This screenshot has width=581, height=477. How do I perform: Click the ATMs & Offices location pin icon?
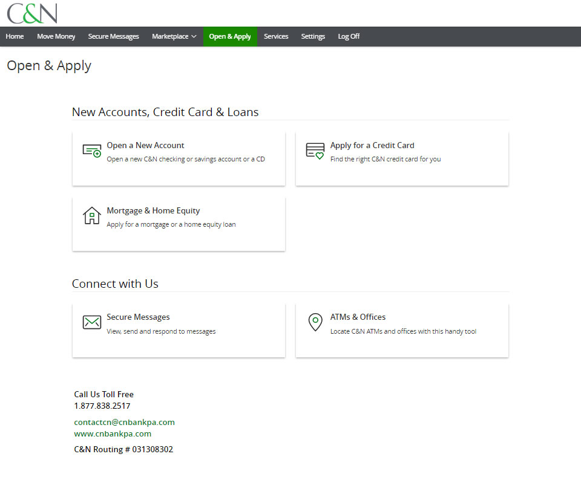coord(315,322)
